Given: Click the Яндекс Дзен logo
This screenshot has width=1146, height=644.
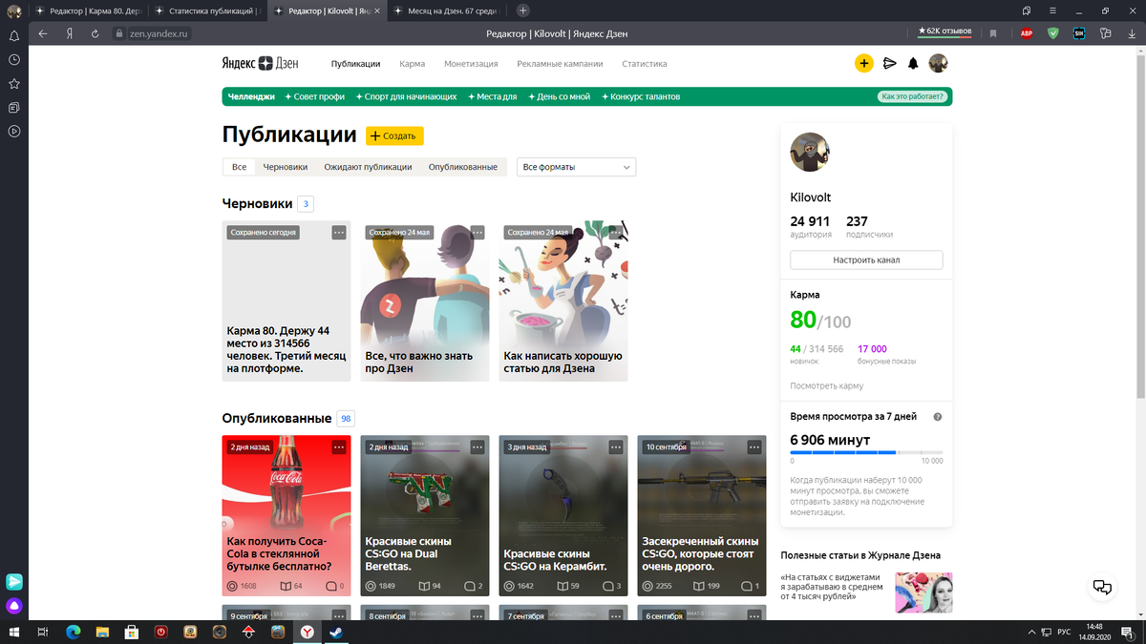Looking at the screenshot, I should pyautogui.click(x=261, y=64).
